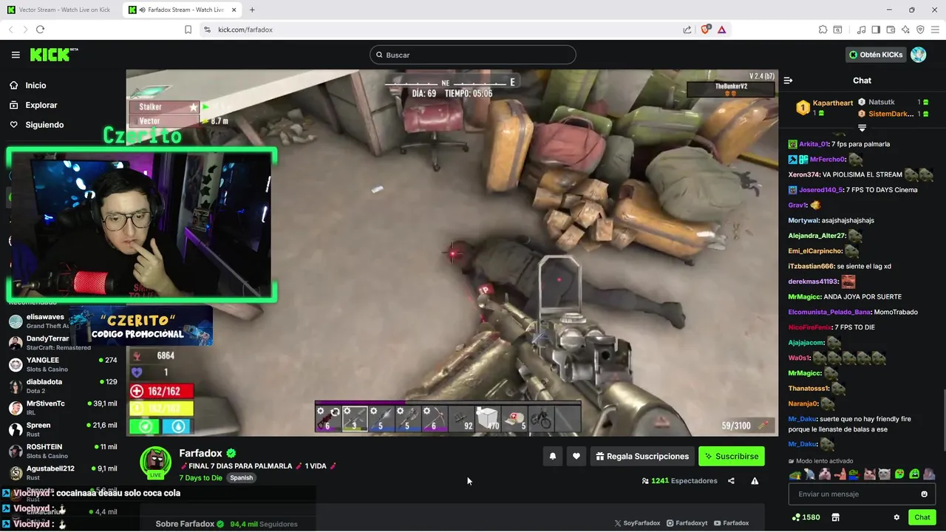Open browser extensions puzzle icon
This screenshot has height=532, width=946.
pos(823,30)
